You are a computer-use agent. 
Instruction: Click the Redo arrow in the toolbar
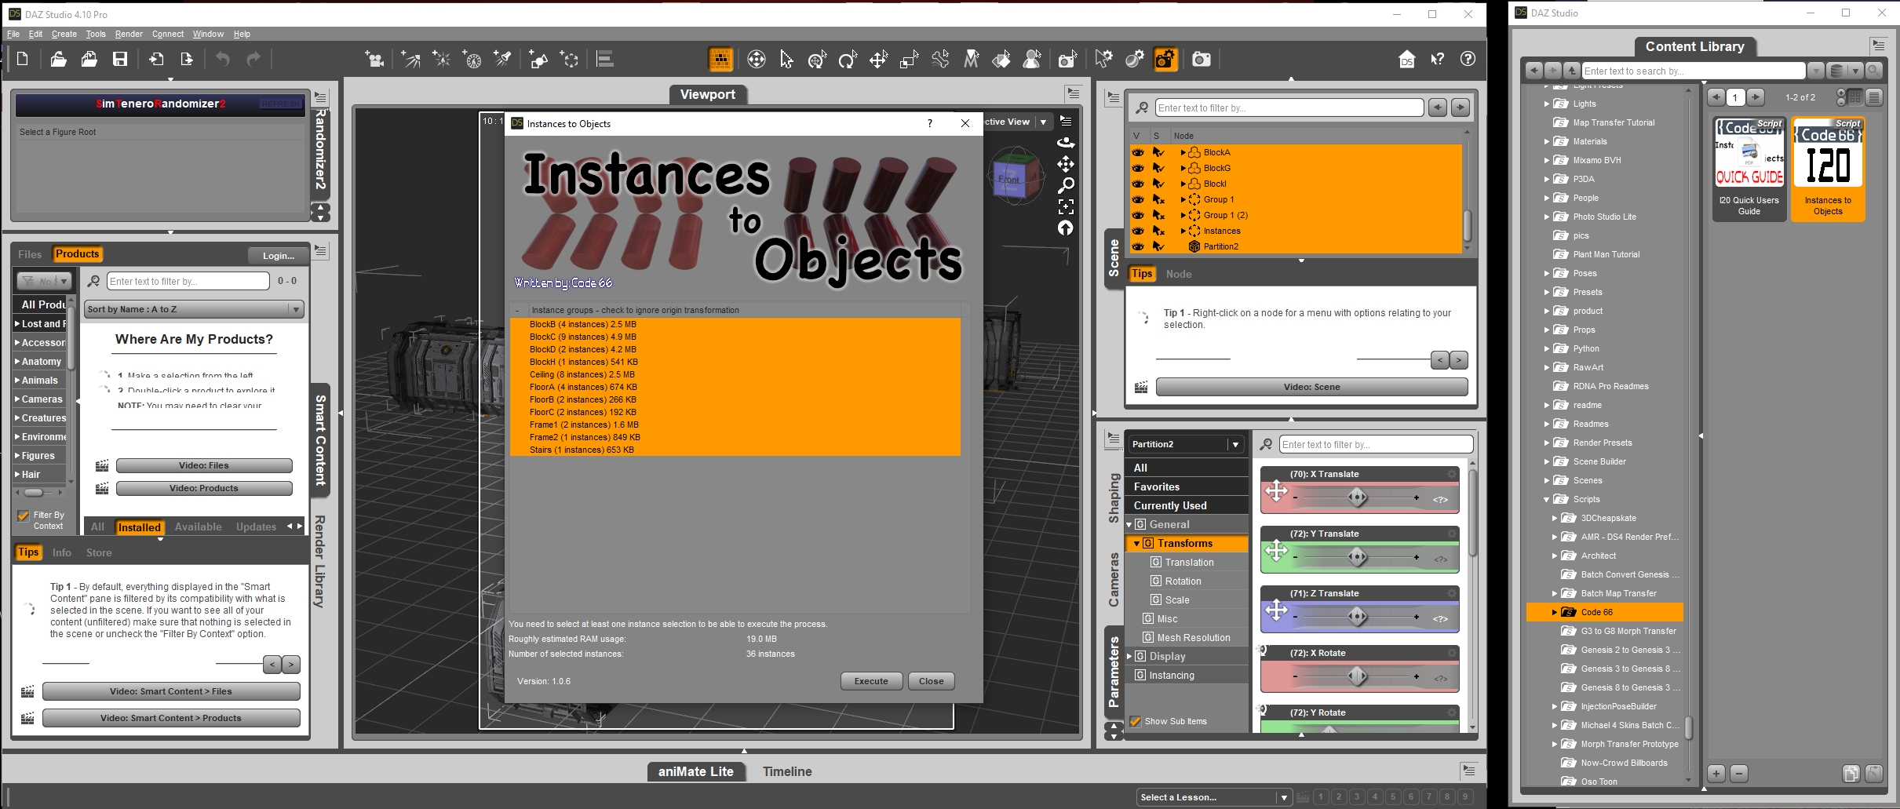(x=253, y=59)
